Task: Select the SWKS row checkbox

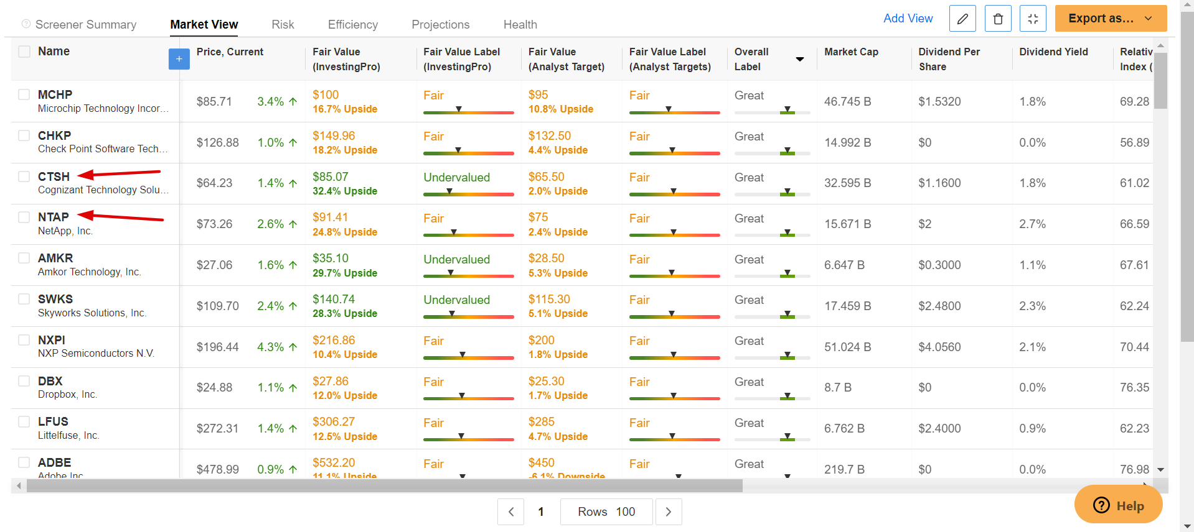Action: pos(24,299)
